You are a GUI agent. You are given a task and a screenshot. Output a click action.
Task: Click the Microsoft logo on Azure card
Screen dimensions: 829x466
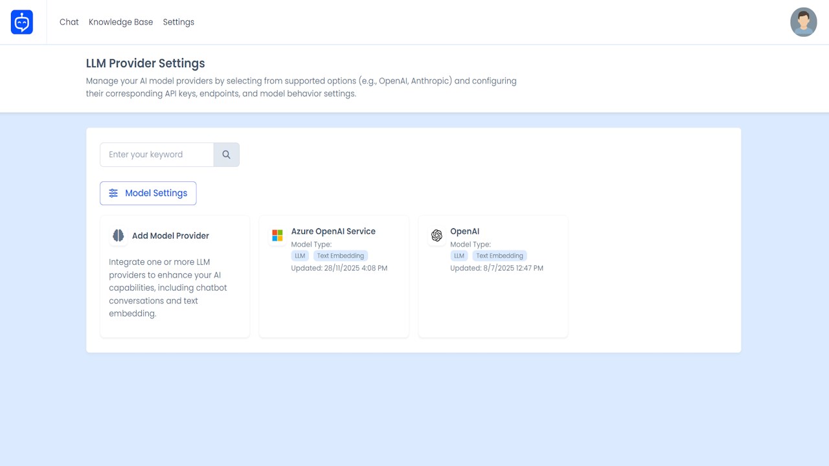(277, 236)
